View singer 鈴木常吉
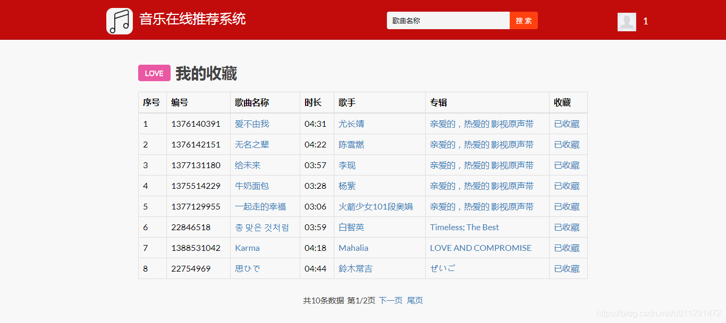The width and height of the screenshot is (726, 323). [356, 269]
